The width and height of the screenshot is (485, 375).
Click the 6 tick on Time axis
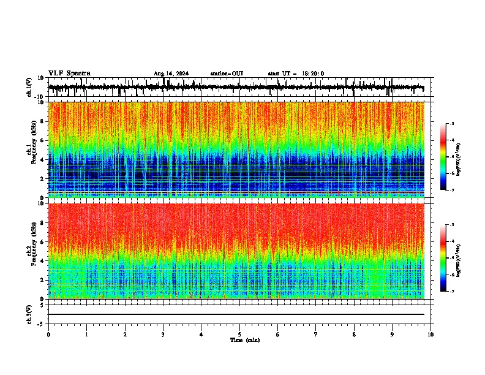pos(278,335)
